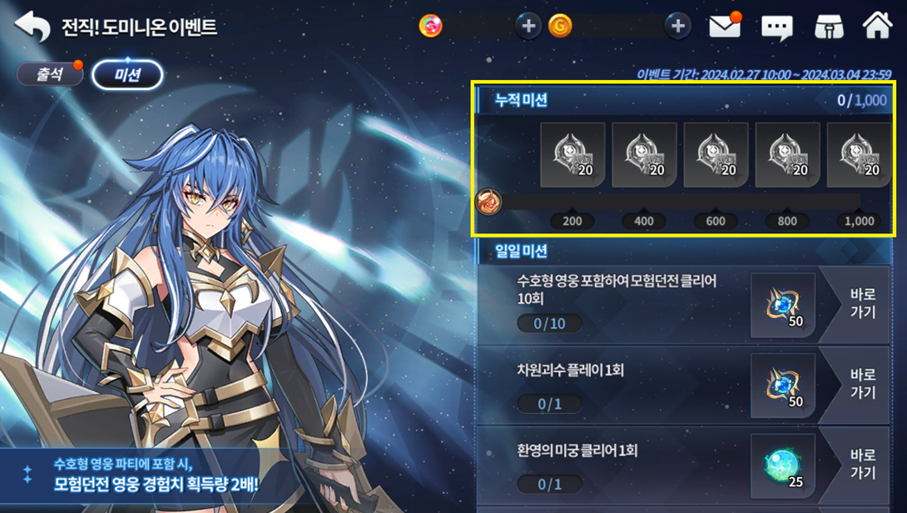Open the chat speech bubble icon
The width and height of the screenshot is (907, 513).
click(x=777, y=27)
